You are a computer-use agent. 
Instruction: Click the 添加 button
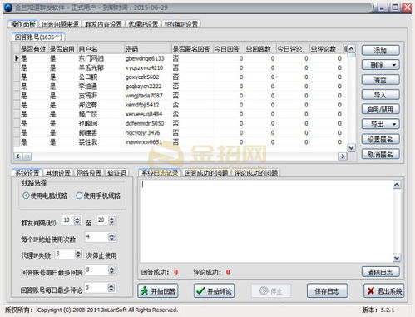point(380,50)
